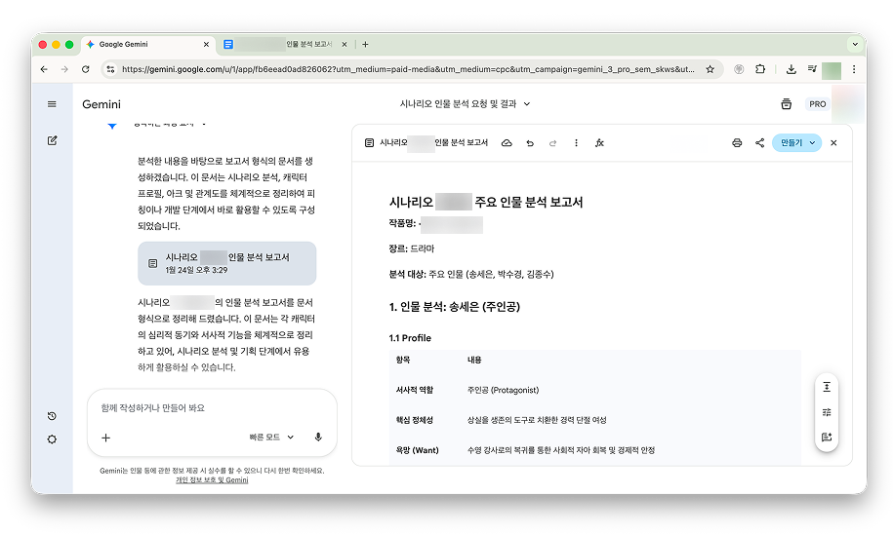Switch to the 인물 분석 보고서 document tab
893x534 pixels.
click(285, 45)
